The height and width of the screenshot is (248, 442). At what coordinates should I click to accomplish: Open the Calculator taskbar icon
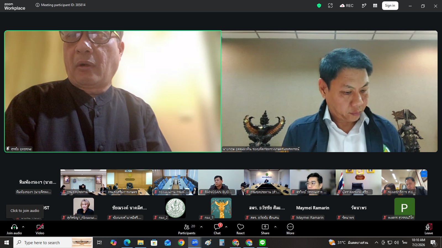click(222, 242)
